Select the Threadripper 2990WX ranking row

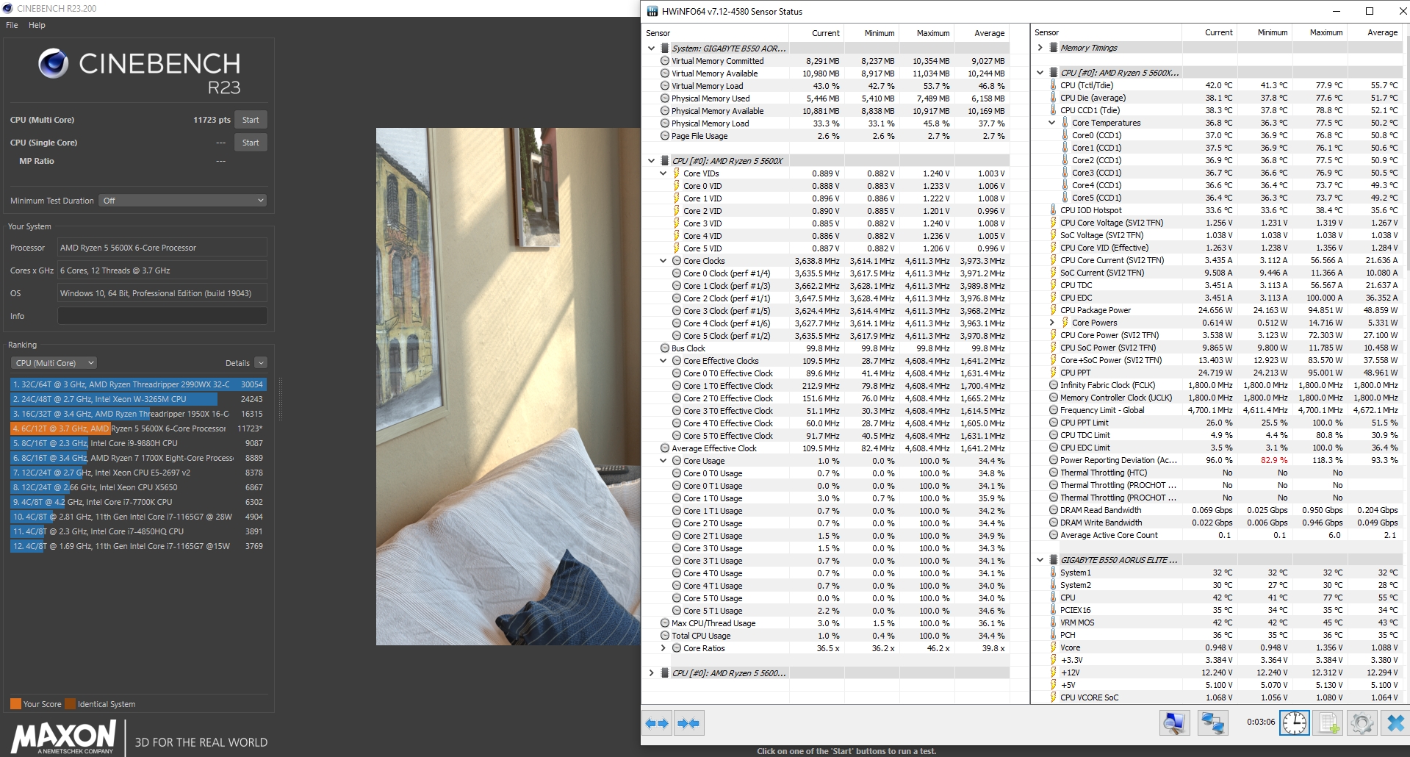point(138,384)
